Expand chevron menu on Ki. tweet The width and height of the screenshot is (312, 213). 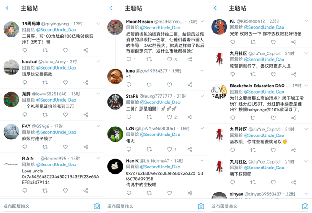pos(306,21)
